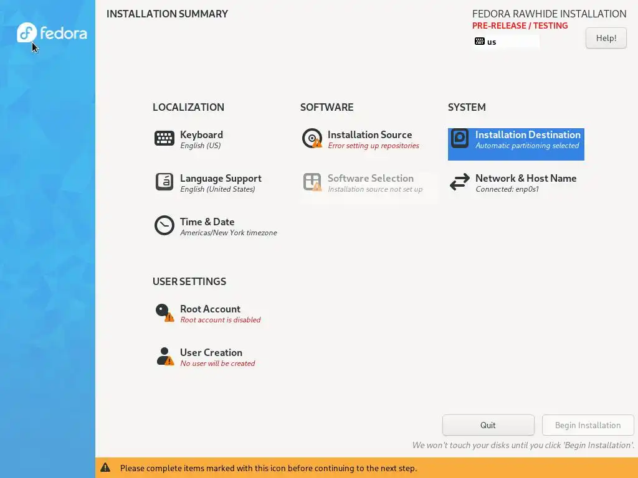Open the Root Account icon
This screenshot has height=478, width=638.
coord(164,312)
